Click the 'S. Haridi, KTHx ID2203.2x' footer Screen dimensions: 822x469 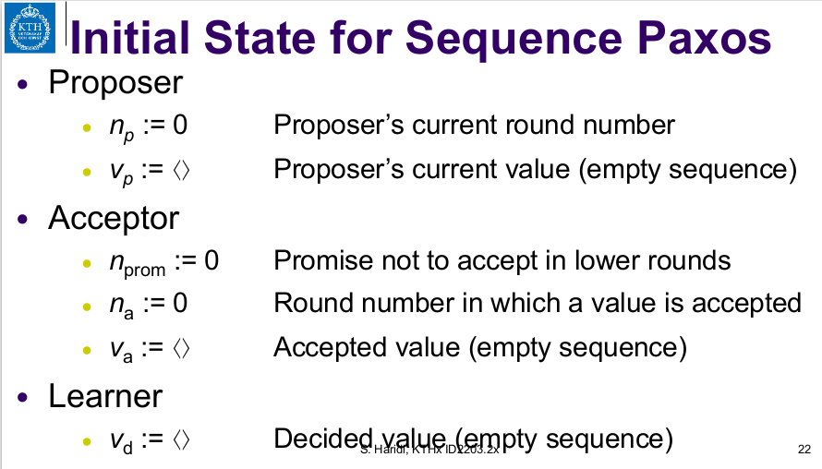429,450
